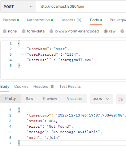Toggle the word wrap lines icon
Screen dimensions: 126x153
(121, 99)
